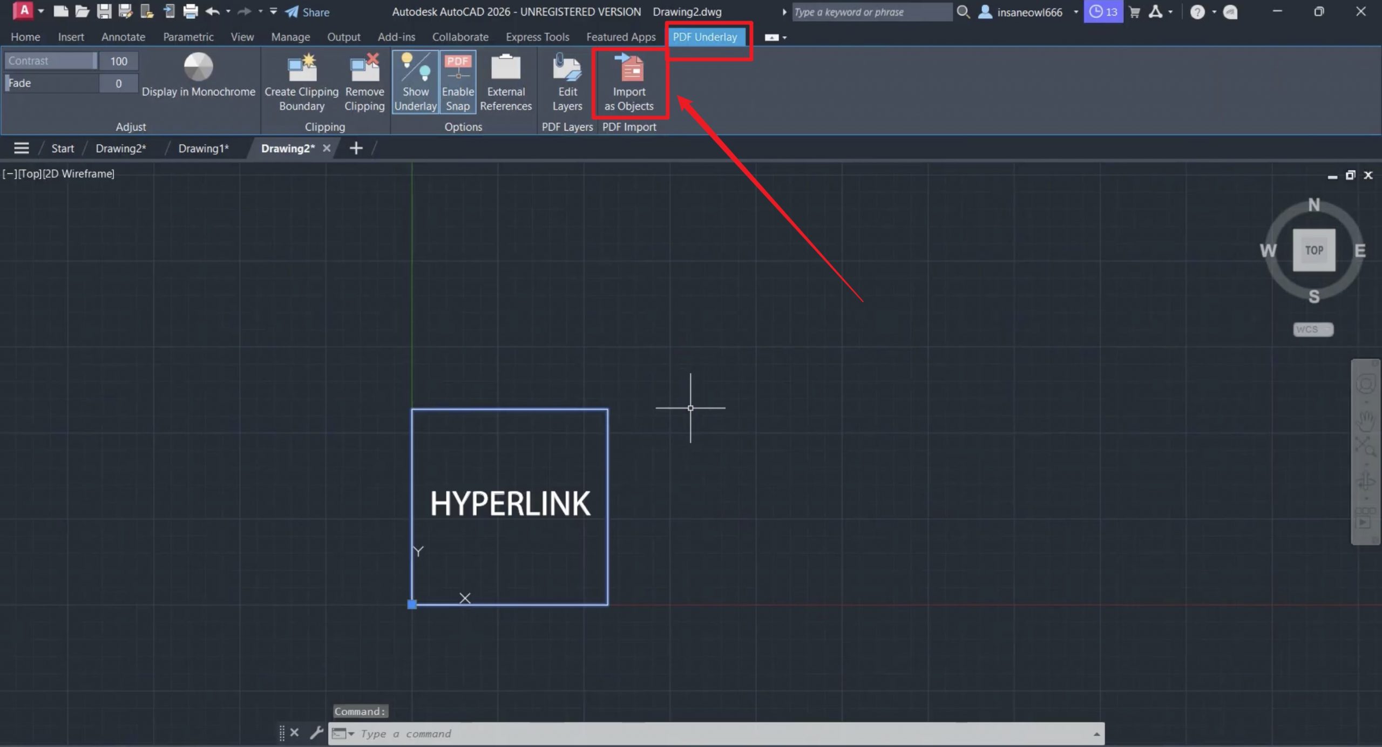Open Express Tools ribbon tab

537,37
